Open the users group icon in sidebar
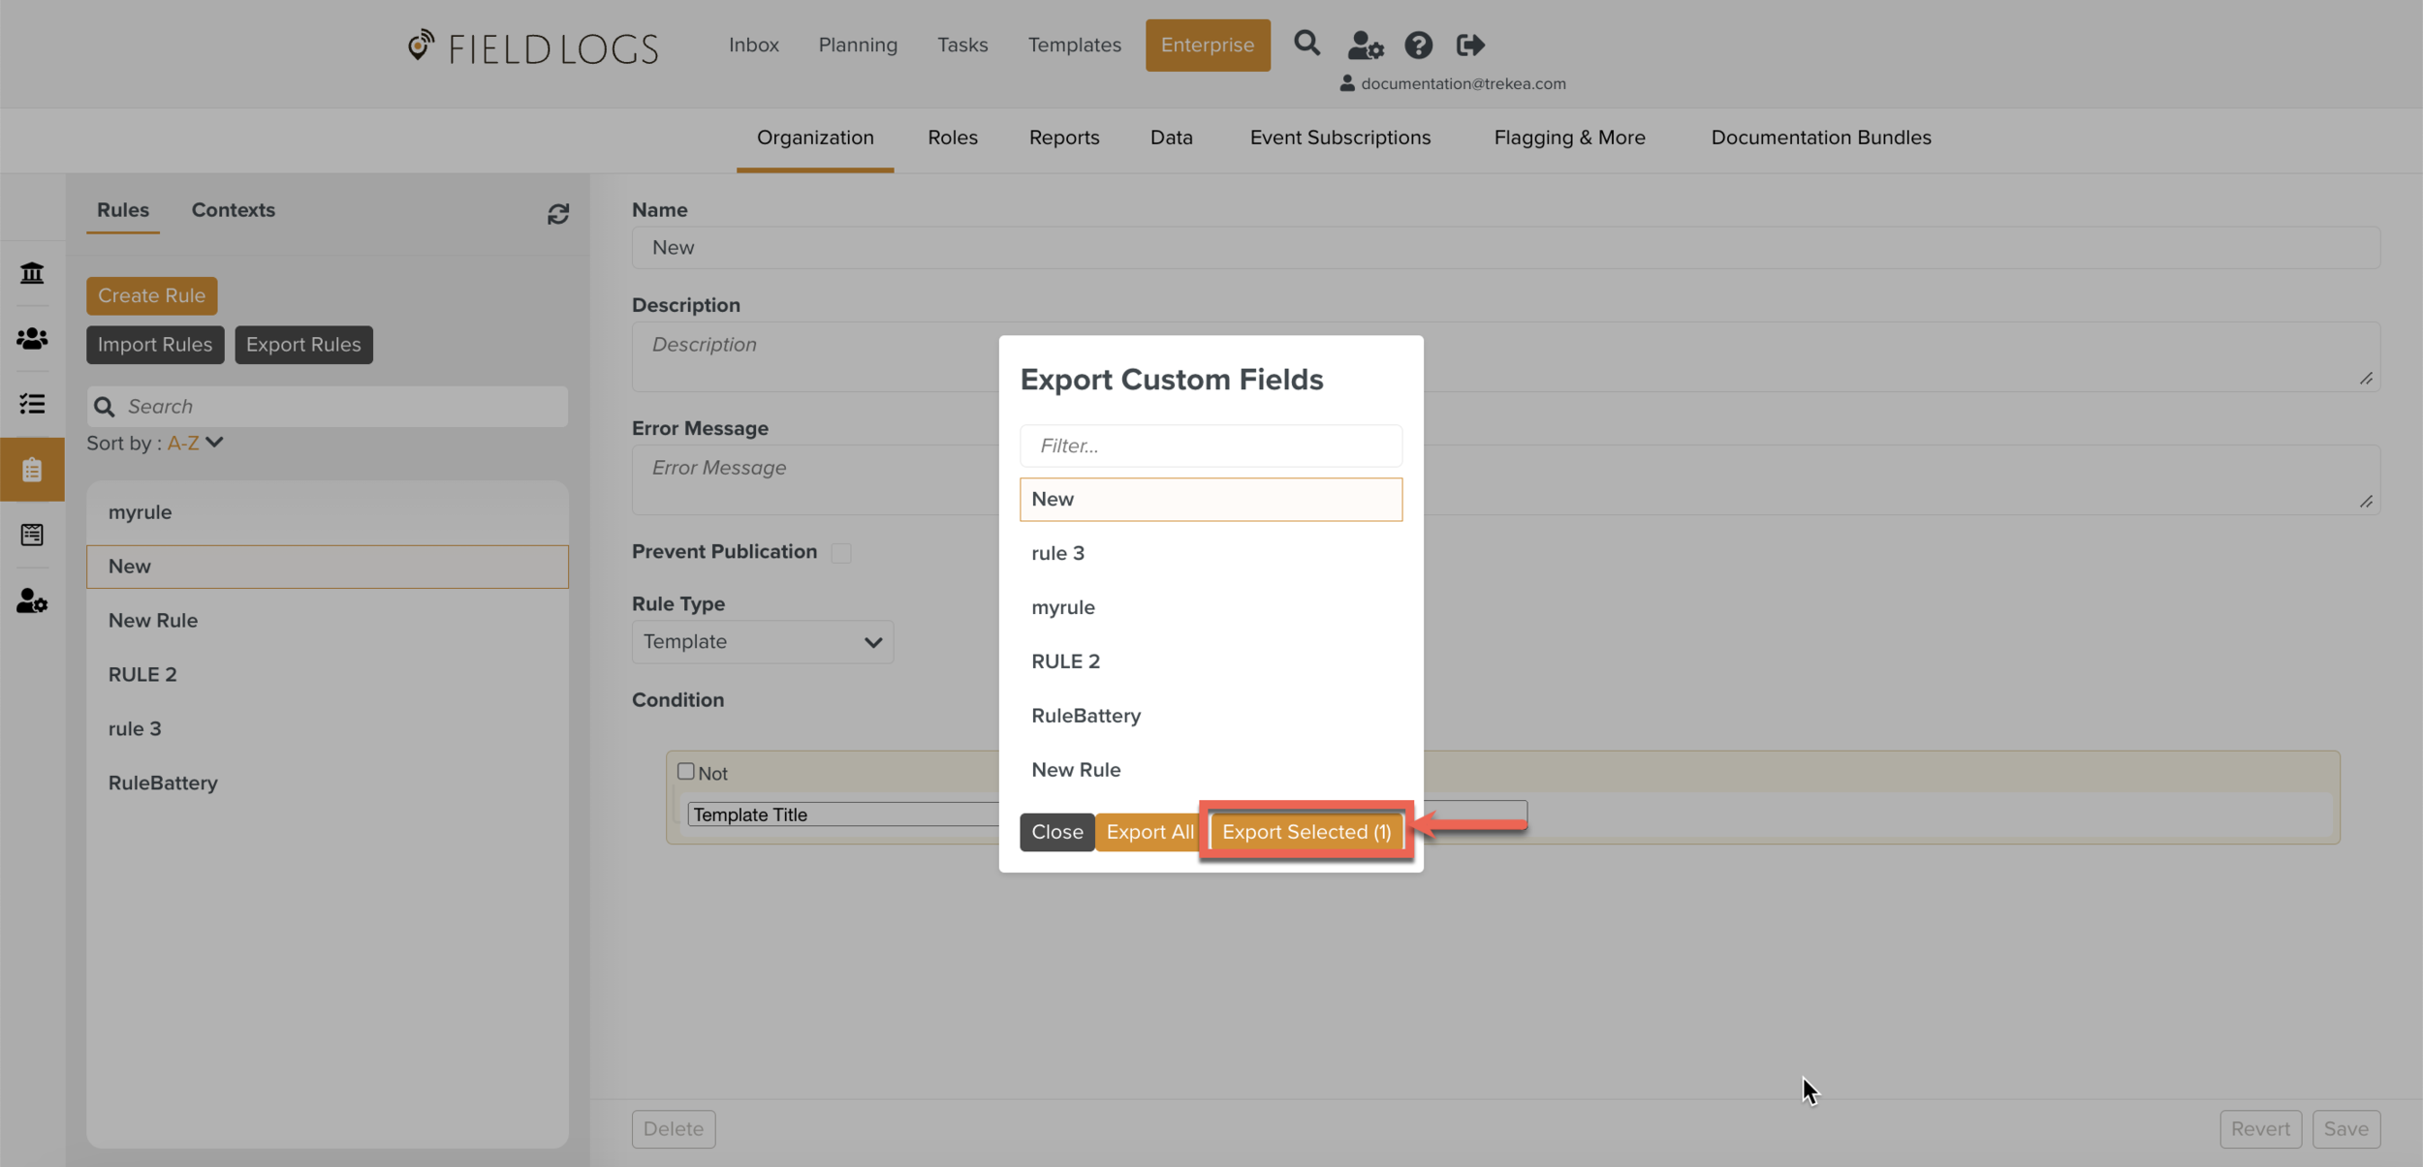 click(x=32, y=338)
